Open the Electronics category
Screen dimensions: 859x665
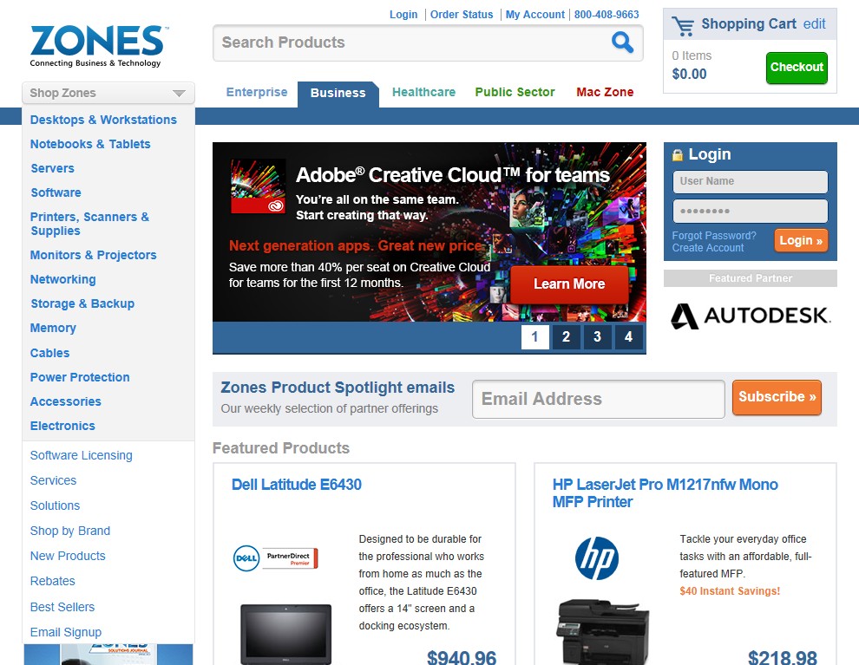[62, 426]
